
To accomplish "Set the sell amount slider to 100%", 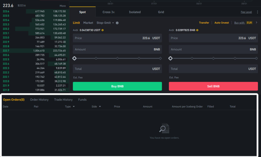I will point(256,58).
